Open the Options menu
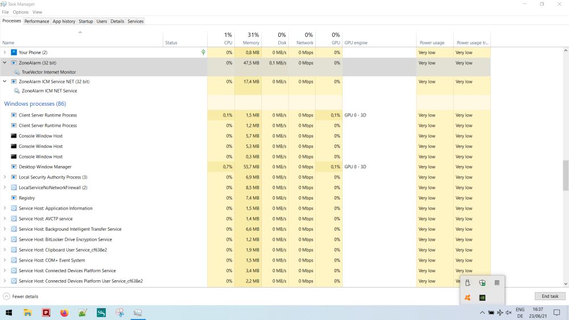This screenshot has width=569, height=320. [20, 12]
